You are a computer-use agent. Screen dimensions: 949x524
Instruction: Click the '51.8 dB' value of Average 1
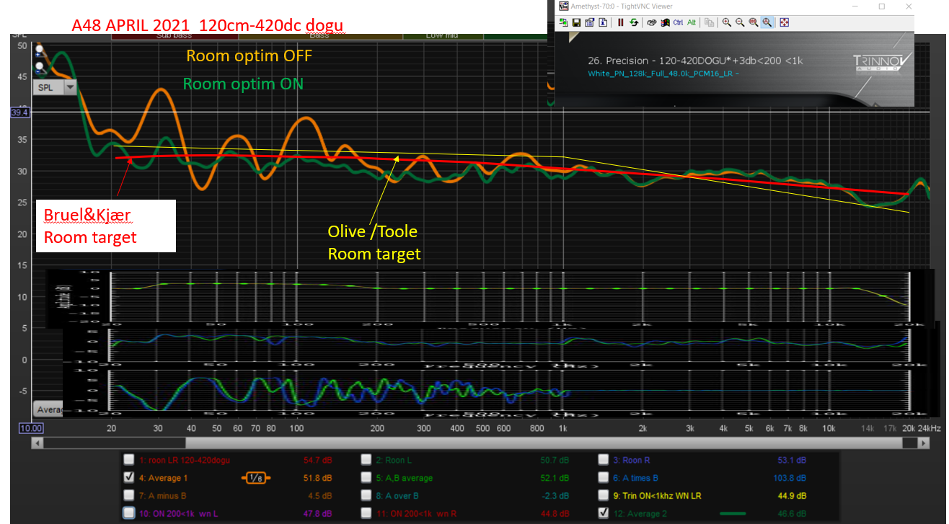coord(318,478)
